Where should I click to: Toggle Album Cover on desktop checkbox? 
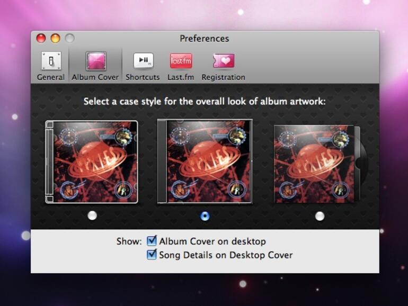pyautogui.click(x=152, y=241)
